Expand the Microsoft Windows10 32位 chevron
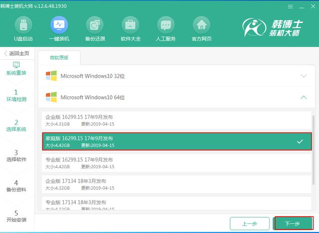The width and height of the screenshot is (319, 233). [x=304, y=76]
